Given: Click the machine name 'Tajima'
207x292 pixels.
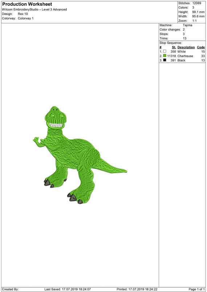Looking at the screenshot, I should (x=187, y=25).
